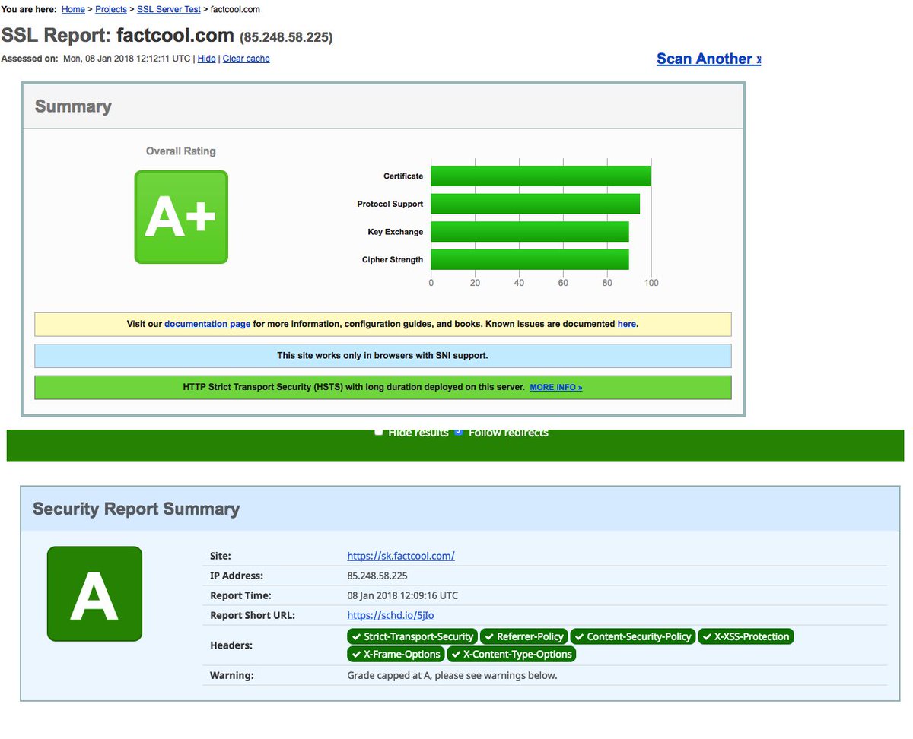913x739 pixels.
Task: Click the X-Content-Type-Options header badge
Action: [511, 654]
